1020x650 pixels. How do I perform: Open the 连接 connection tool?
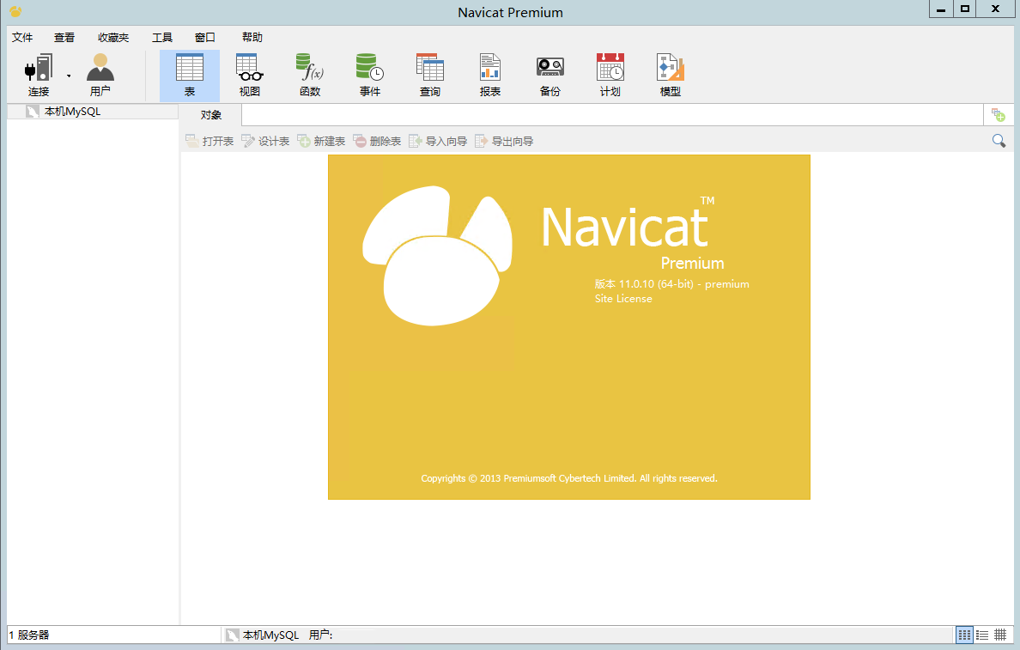pyautogui.click(x=39, y=76)
